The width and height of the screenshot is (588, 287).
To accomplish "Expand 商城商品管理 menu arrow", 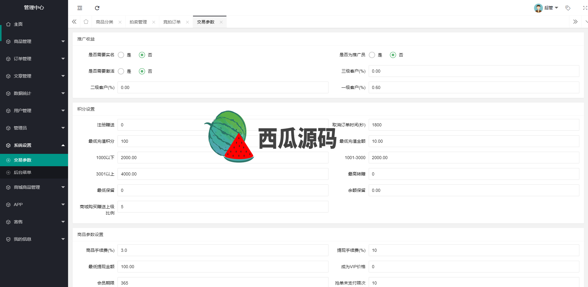I will (x=63, y=187).
